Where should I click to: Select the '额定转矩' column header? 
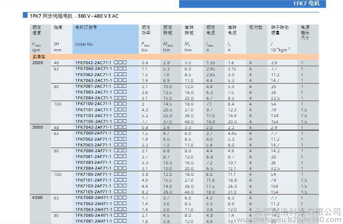click(x=168, y=30)
